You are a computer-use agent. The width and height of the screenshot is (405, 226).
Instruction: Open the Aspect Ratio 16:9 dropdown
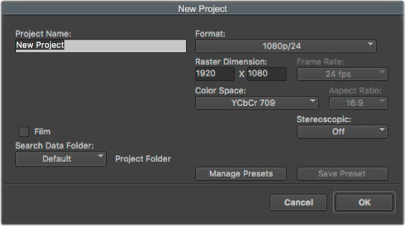tap(358, 103)
